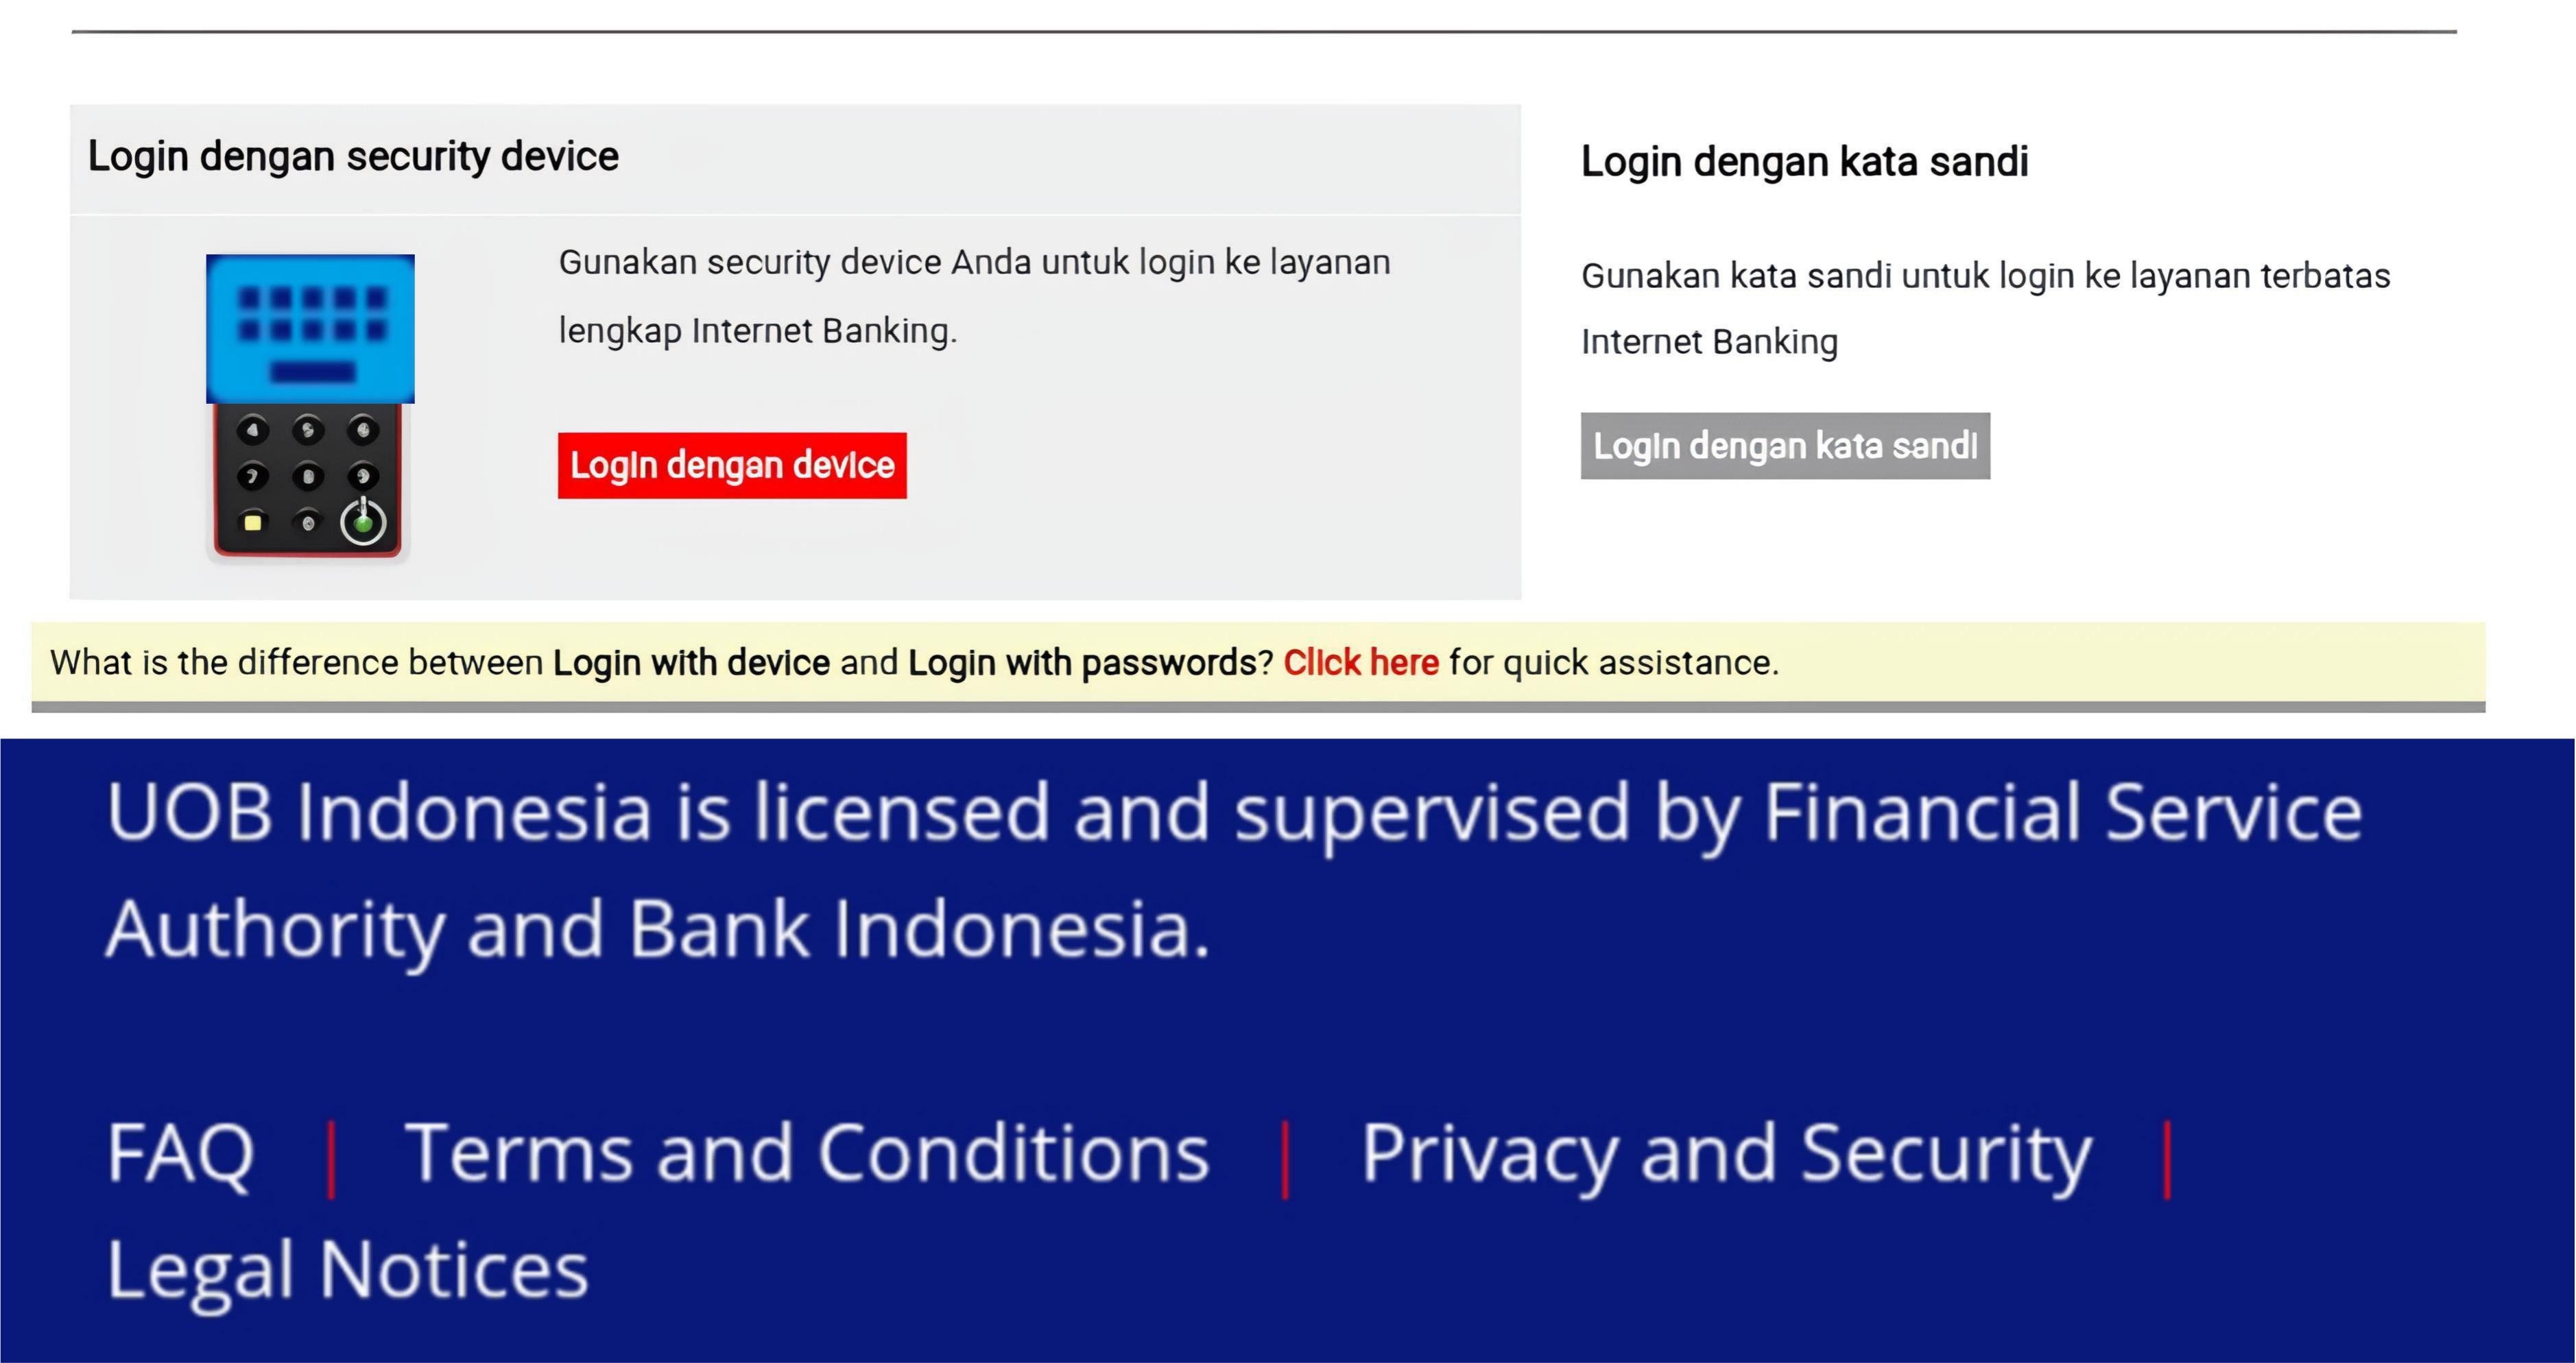2576x1363 pixels.
Task: Open Terms and Conditions in the footer
Action: [806, 1153]
